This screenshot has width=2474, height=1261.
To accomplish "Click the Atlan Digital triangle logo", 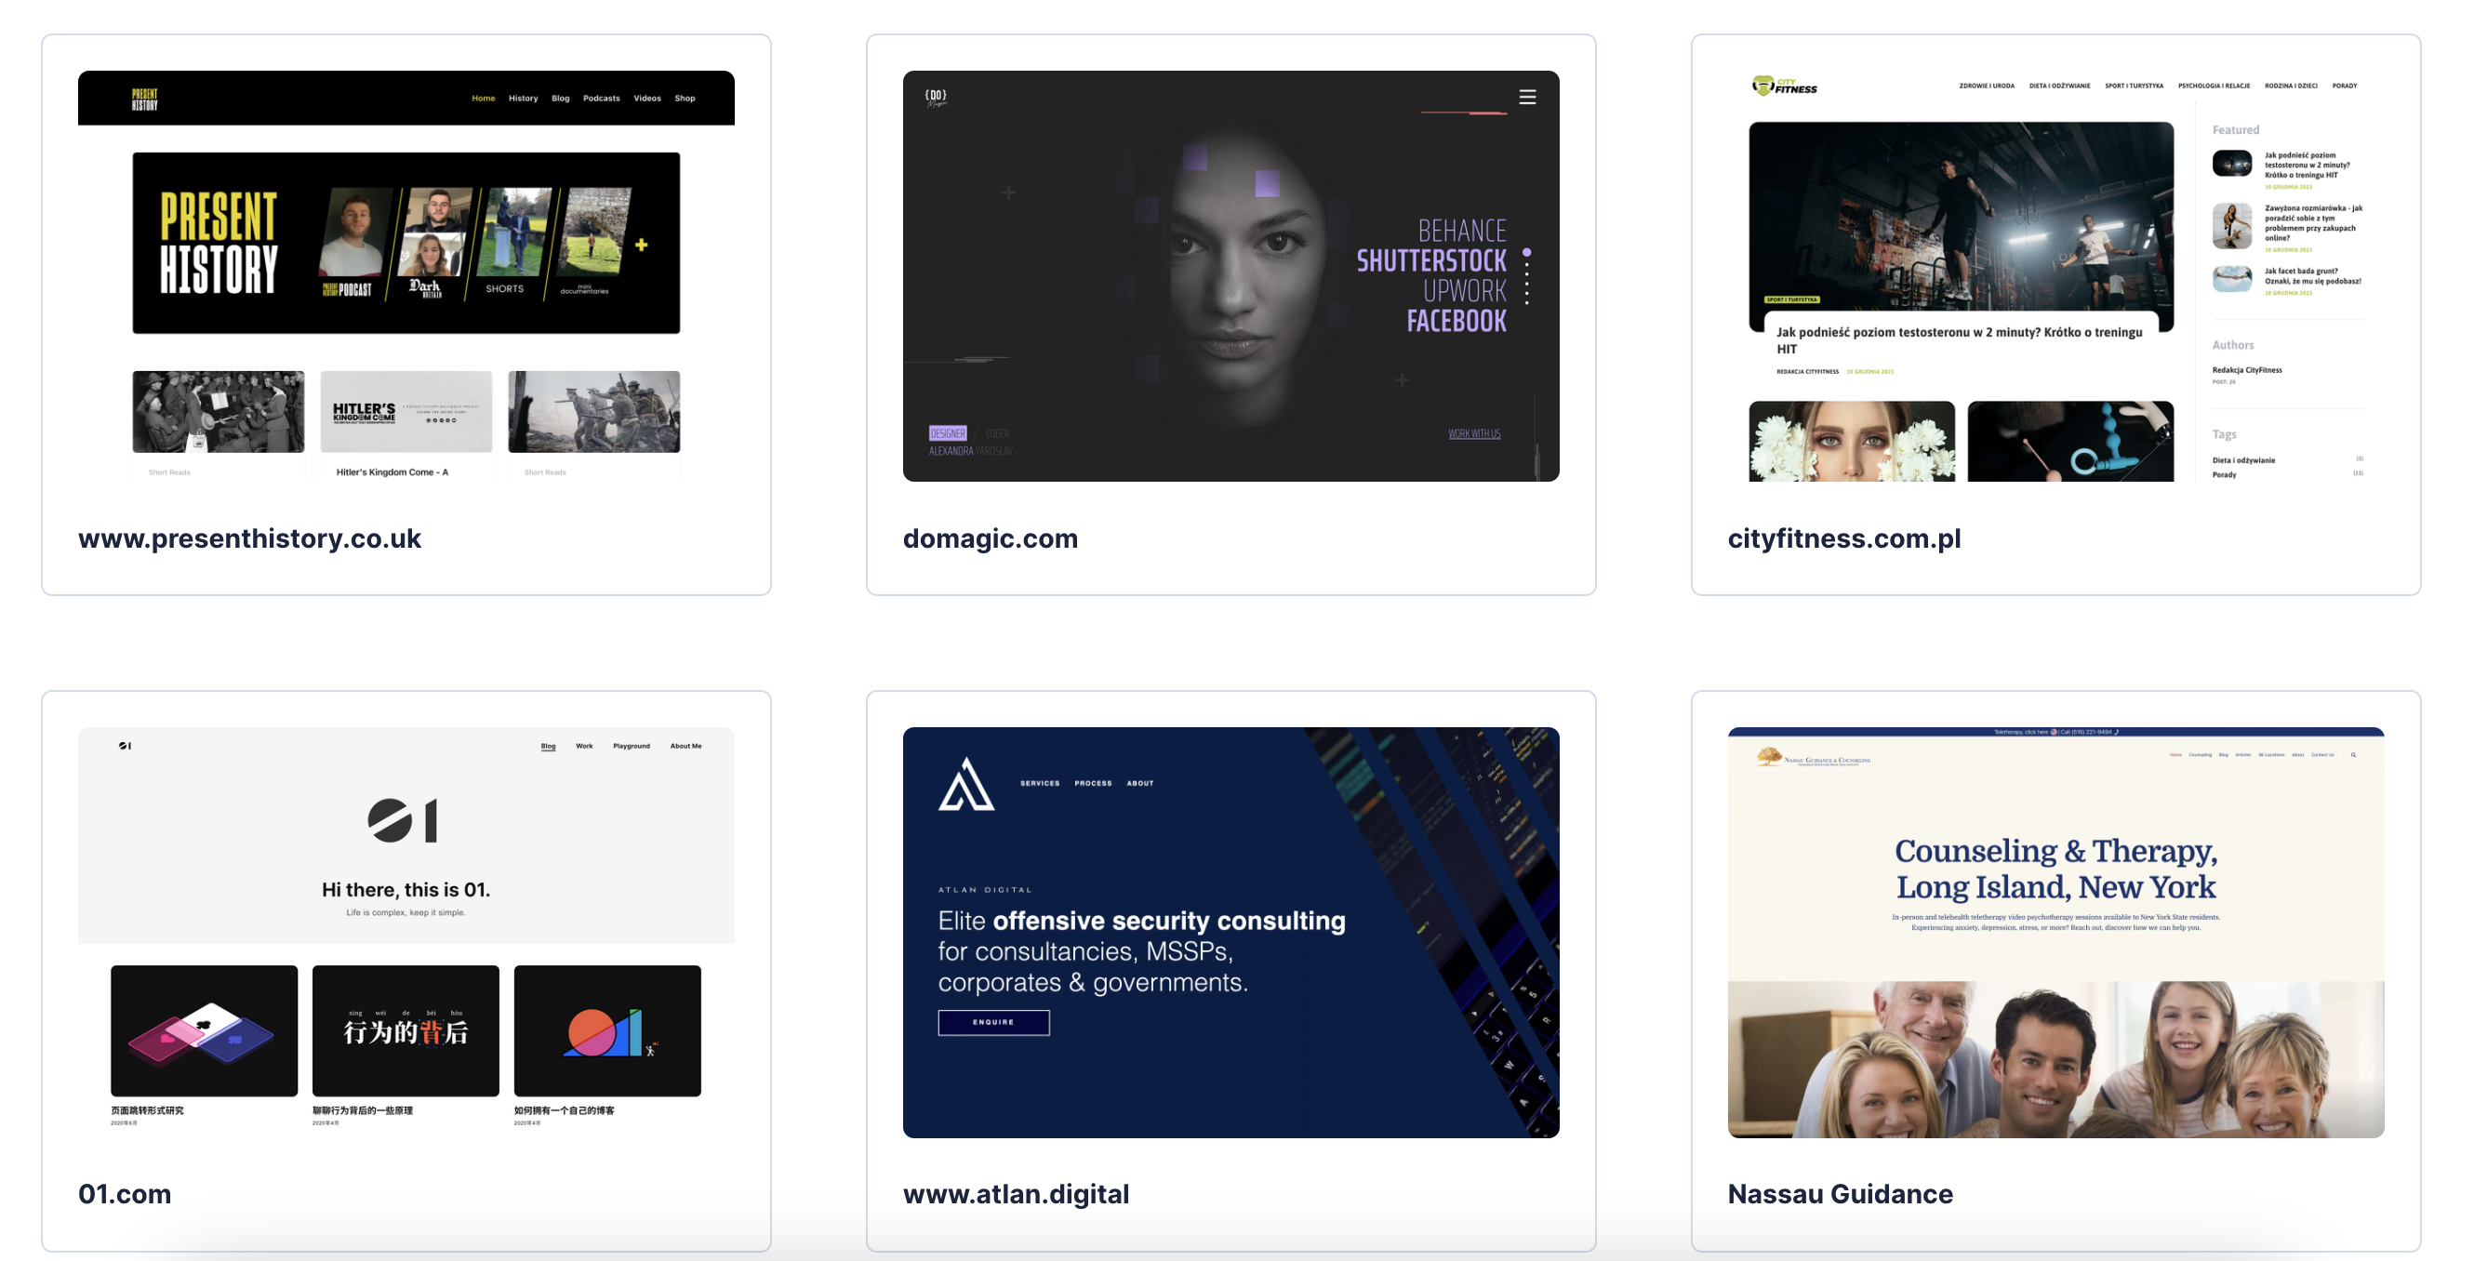I will [965, 785].
